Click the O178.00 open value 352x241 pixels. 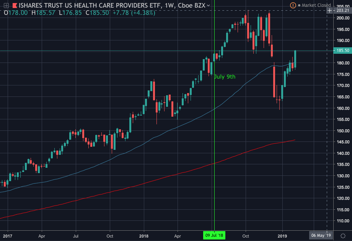[16, 13]
